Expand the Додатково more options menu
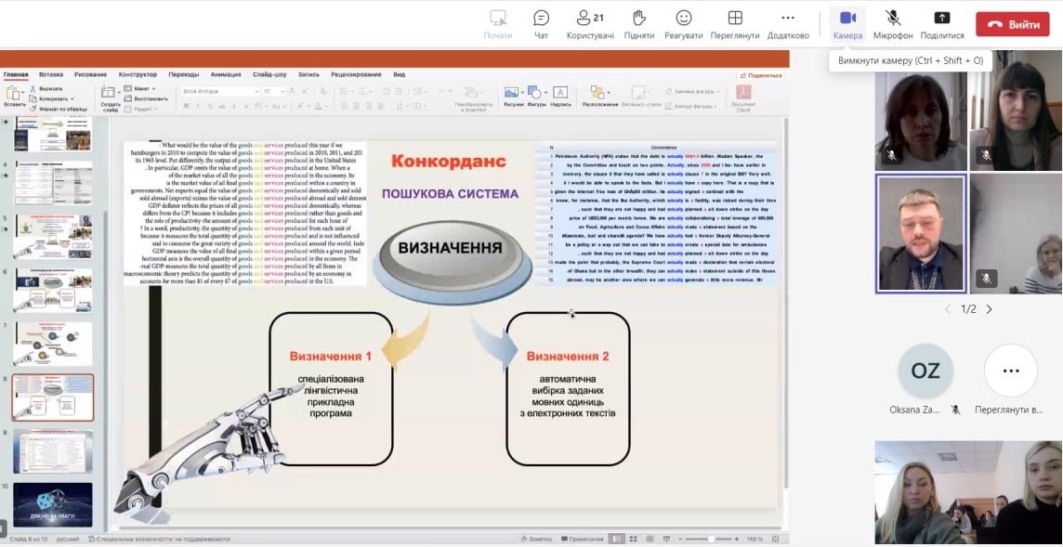This screenshot has height=547, width=1063. 788,19
